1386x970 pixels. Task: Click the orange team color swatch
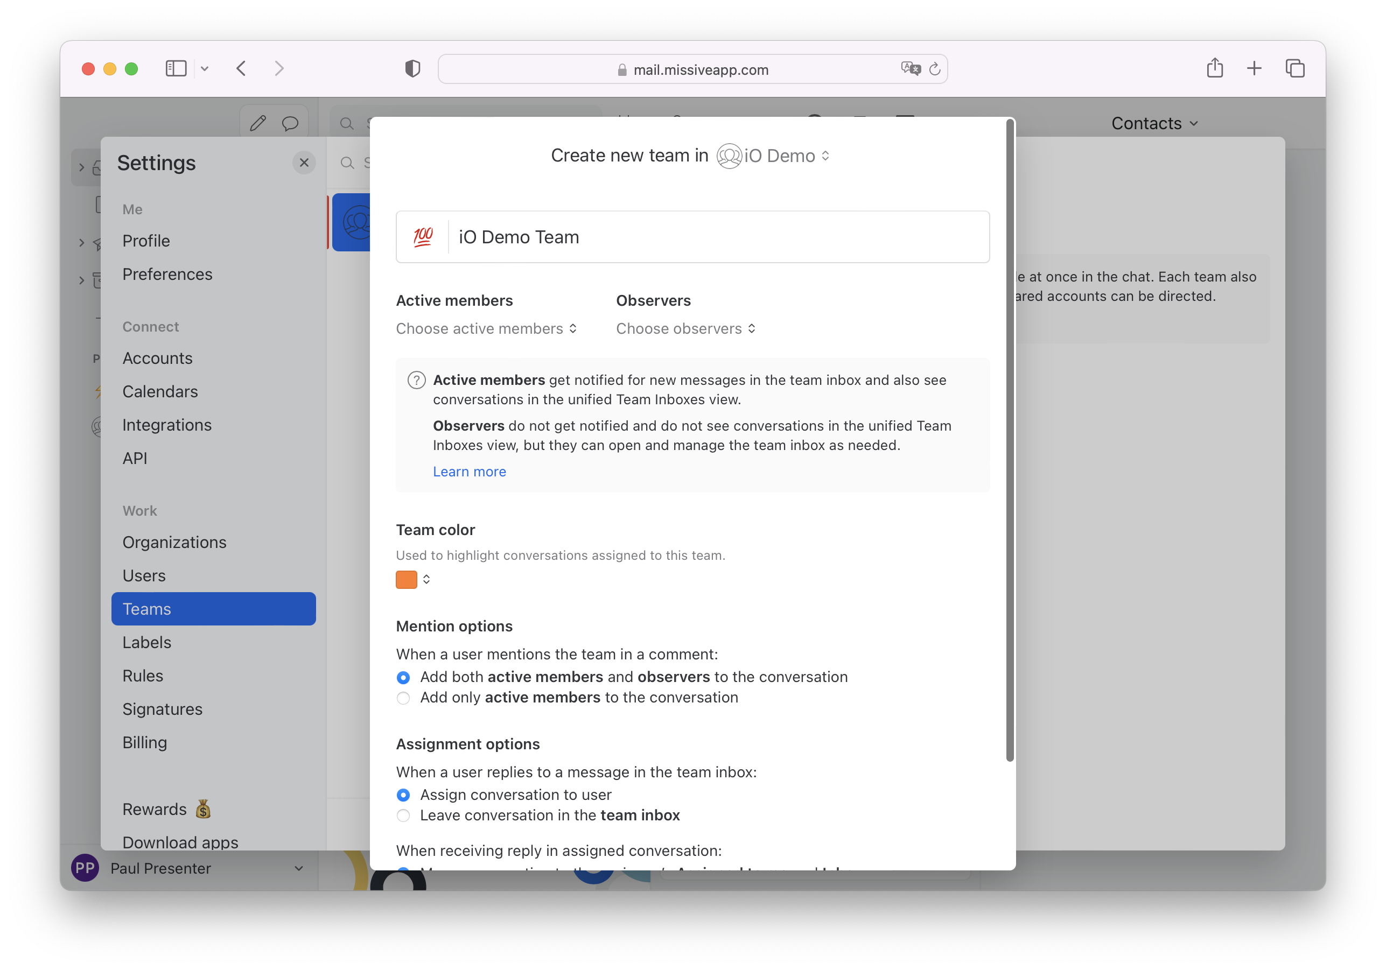(x=406, y=579)
